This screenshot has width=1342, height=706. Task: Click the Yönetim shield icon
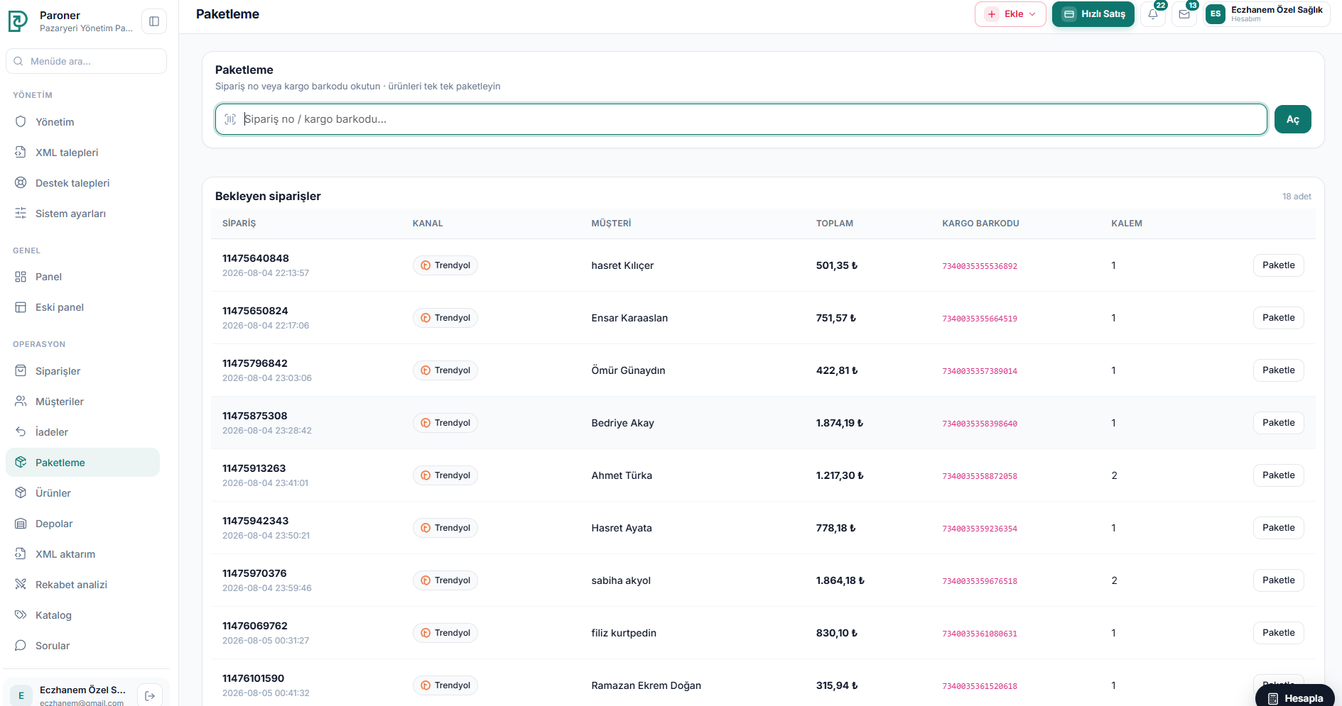pos(21,122)
